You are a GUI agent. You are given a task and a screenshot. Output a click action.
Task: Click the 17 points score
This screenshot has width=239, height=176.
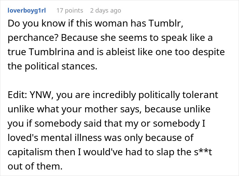tap(69, 11)
